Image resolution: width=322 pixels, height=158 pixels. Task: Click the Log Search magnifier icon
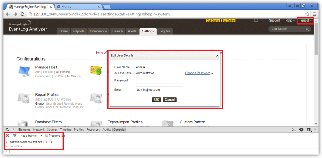307,29
